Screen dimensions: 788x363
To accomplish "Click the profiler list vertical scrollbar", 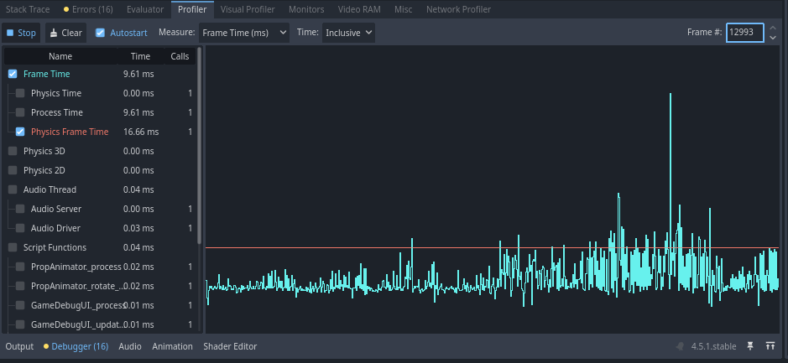I will click(199, 151).
